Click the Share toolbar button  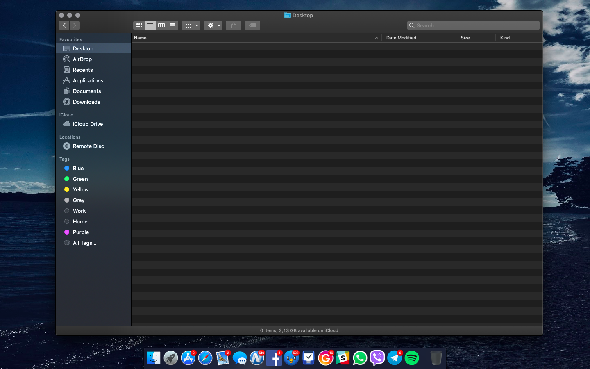click(x=234, y=25)
